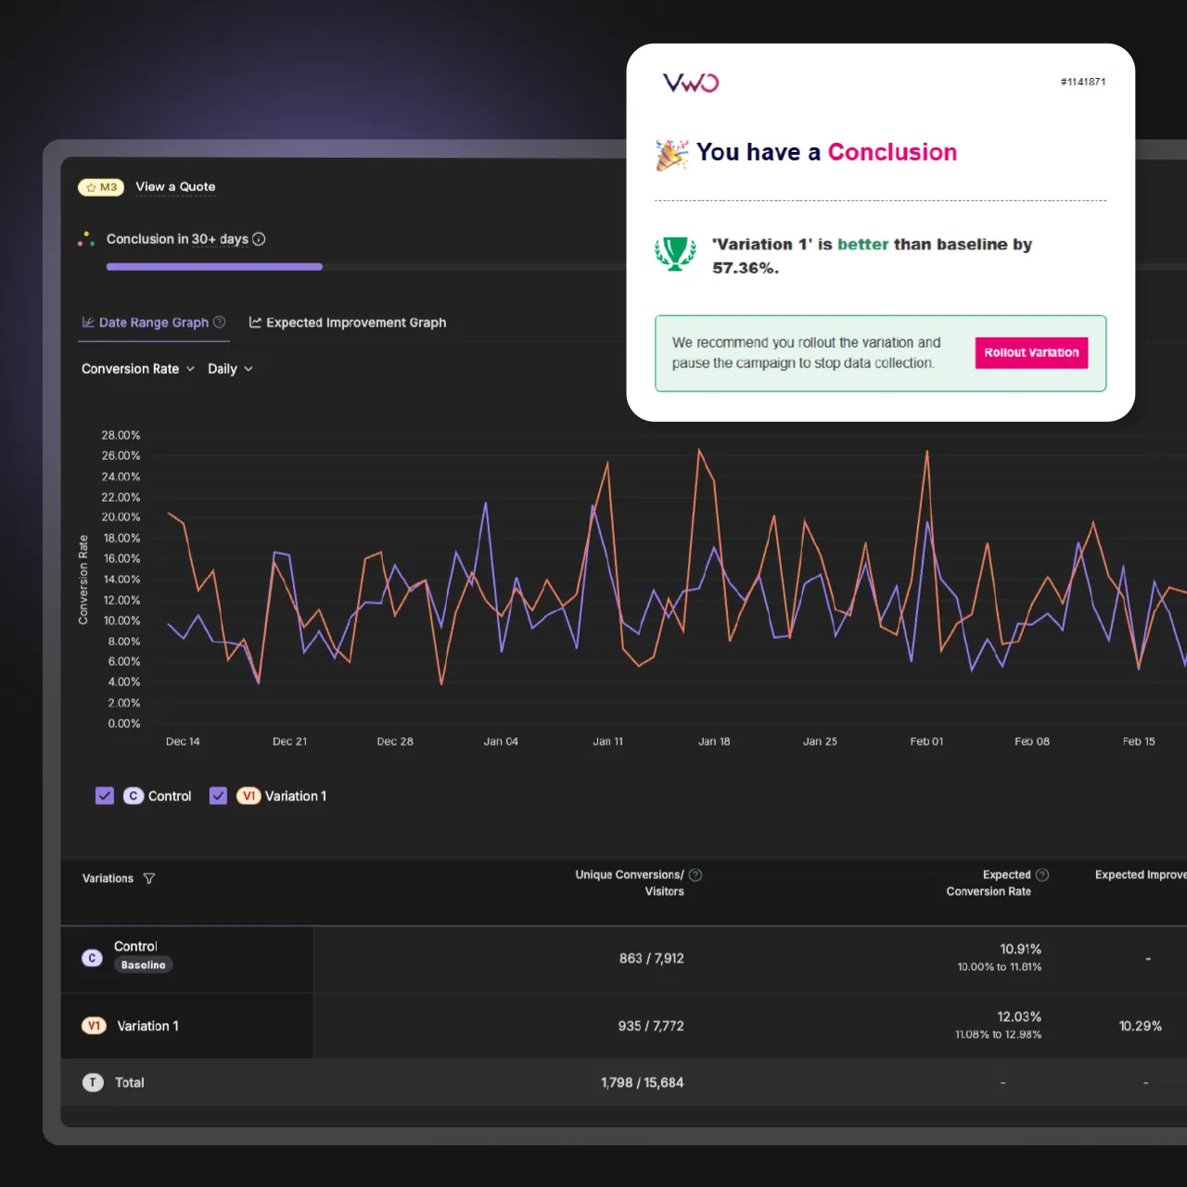Open the Daily interval dropdown

pos(230,368)
